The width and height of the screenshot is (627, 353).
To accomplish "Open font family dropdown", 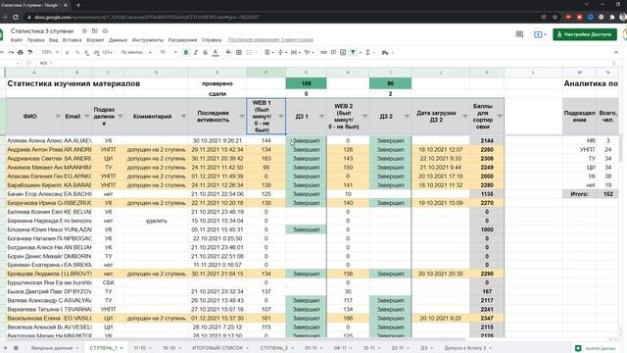I will point(136,52).
